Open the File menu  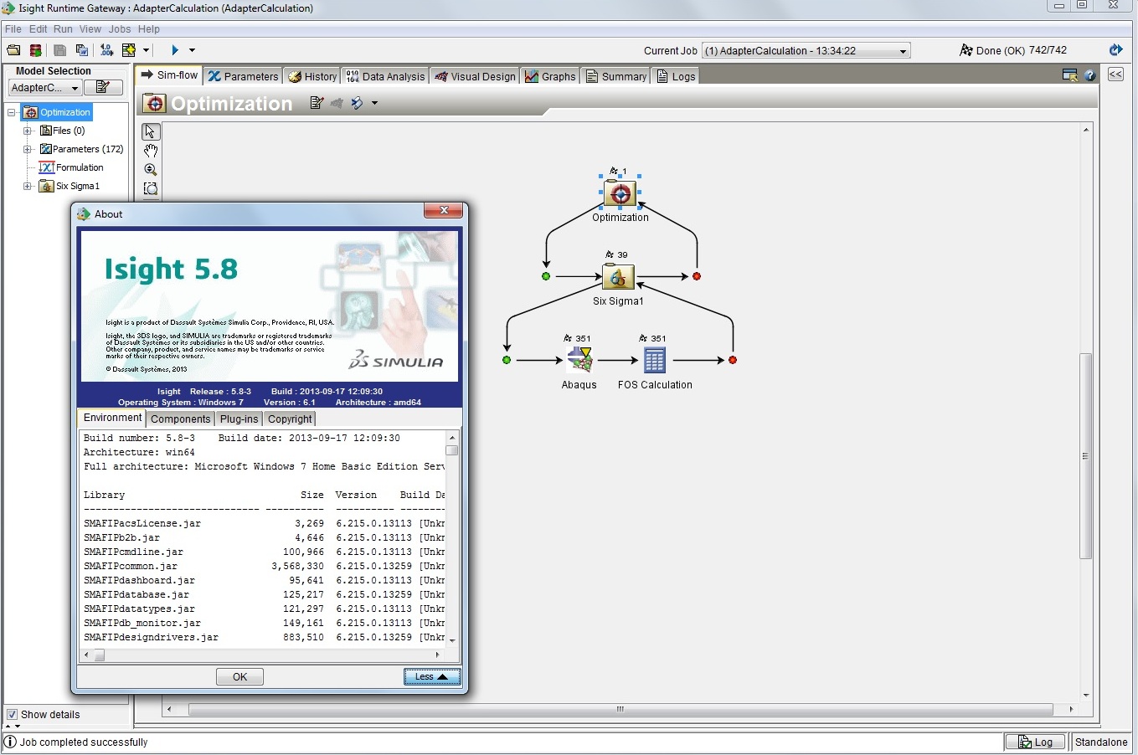13,28
